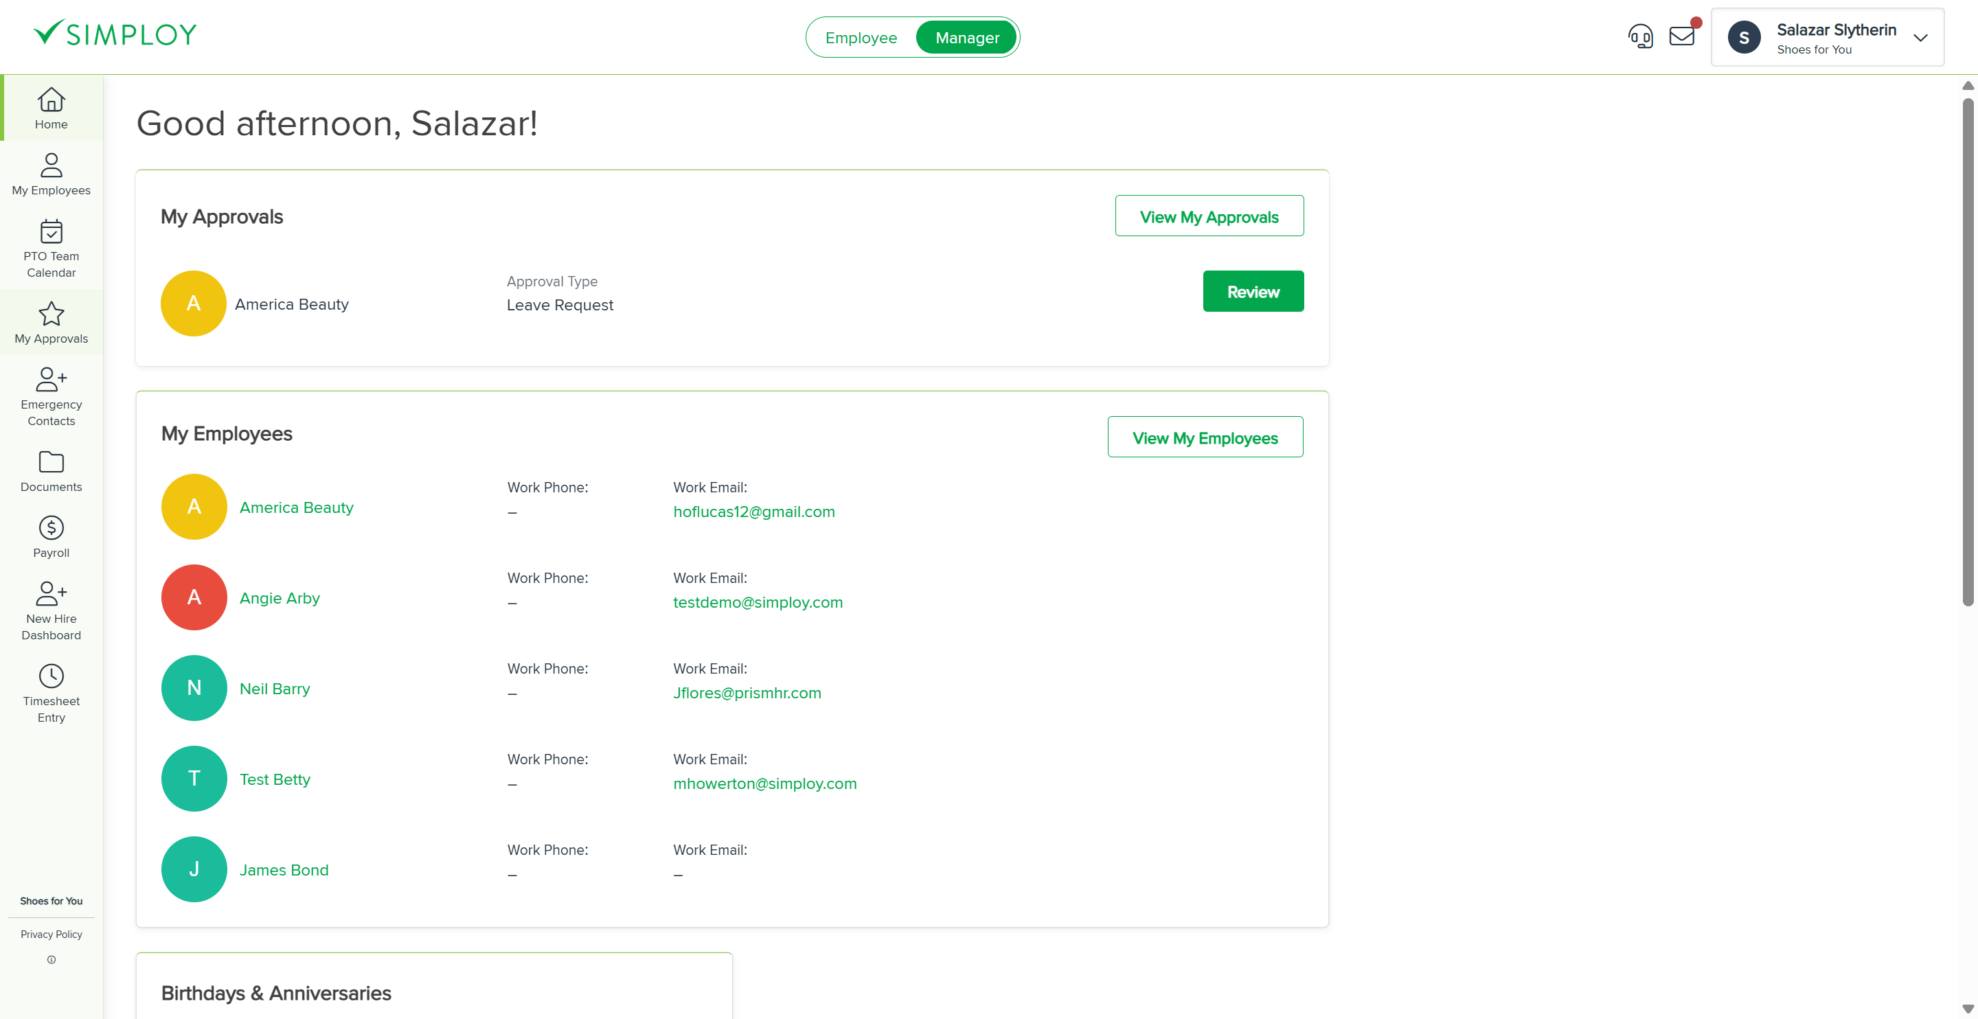This screenshot has height=1019, width=1978.
Task: Switch to Employee view toggle
Action: (861, 38)
